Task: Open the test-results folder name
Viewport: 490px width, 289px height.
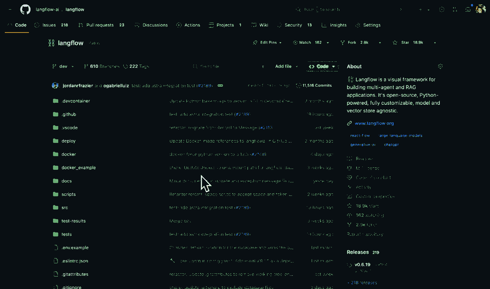Action: pos(73,221)
